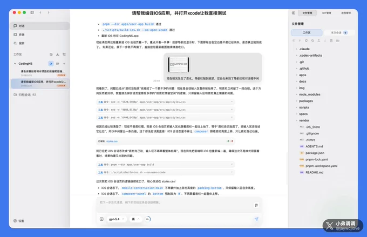
Task: Click the icon inside the message input
Action: [256, 205]
